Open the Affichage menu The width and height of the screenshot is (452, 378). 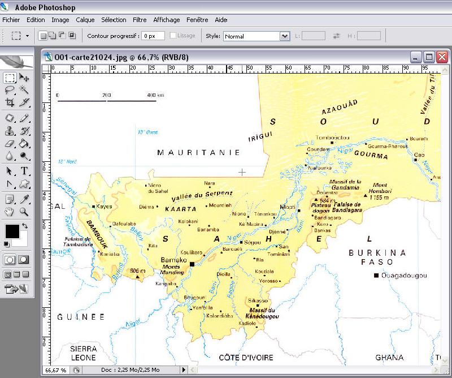(166, 20)
